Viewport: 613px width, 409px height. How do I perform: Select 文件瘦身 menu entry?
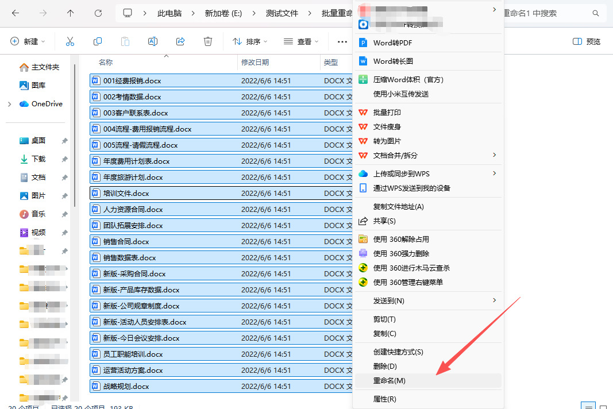click(x=428, y=127)
